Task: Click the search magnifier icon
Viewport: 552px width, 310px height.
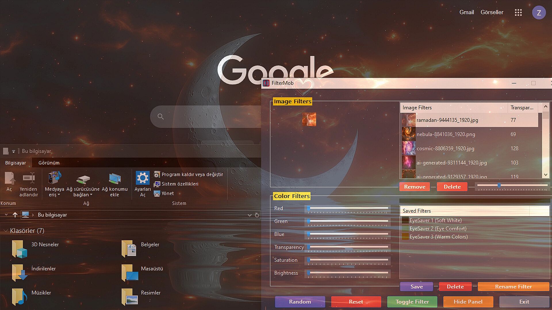Action: 161,117
